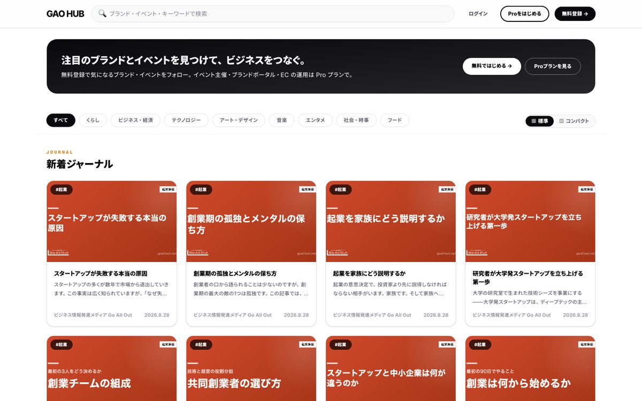Click 無料ではじめる in the banner

(x=492, y=66)
